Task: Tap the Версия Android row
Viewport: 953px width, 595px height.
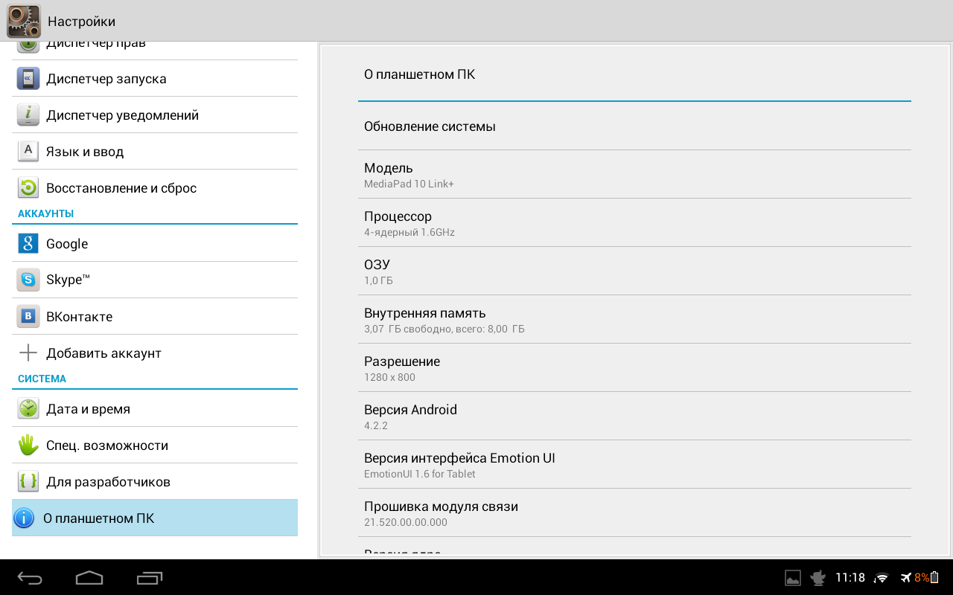Action: point(634,416)
